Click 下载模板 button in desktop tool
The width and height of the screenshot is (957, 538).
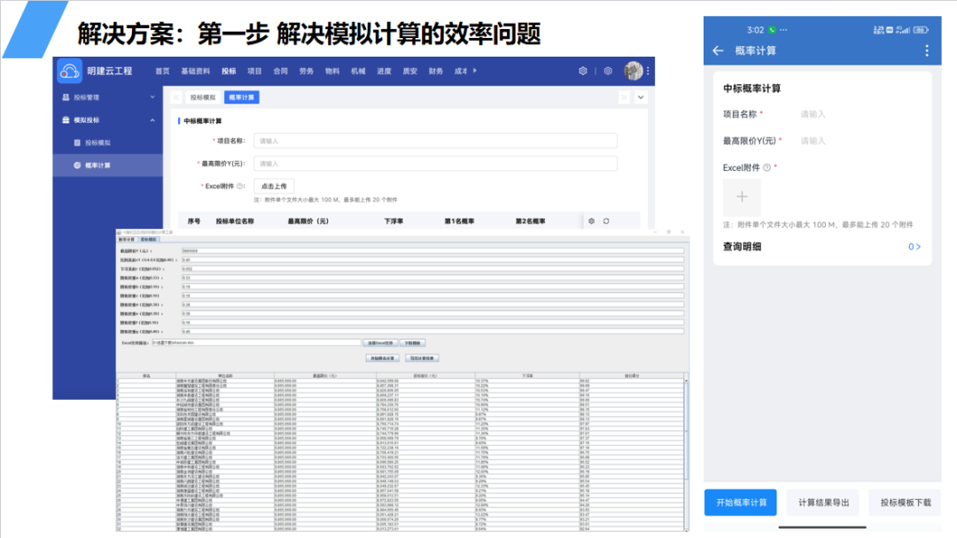413,343
